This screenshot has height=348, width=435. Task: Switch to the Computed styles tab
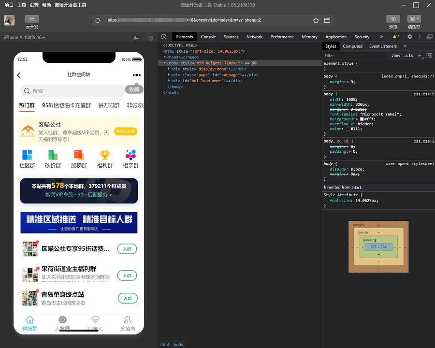pyautogui.click(x=352, y=46)
